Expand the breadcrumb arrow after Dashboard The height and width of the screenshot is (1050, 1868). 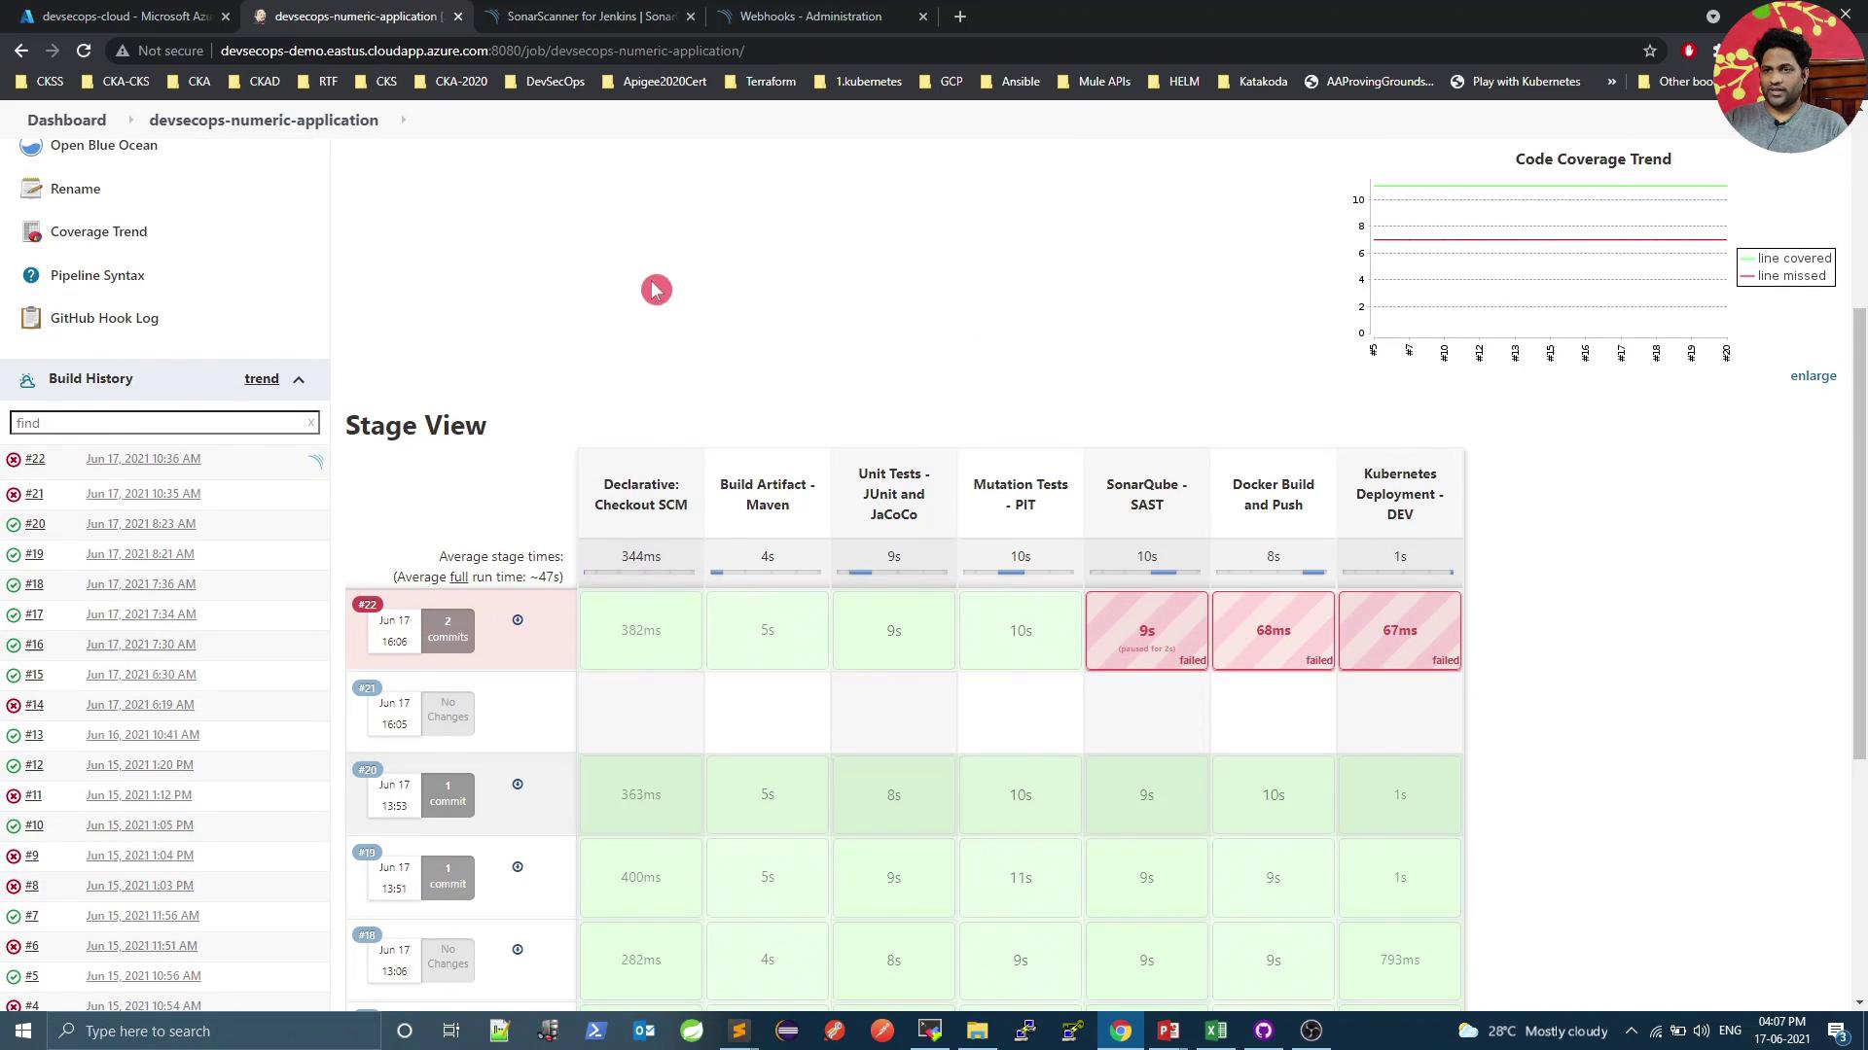[129, 120]
